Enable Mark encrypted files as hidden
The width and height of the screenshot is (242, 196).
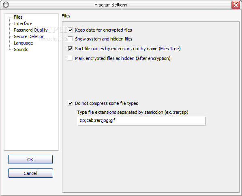pos(70,58)
